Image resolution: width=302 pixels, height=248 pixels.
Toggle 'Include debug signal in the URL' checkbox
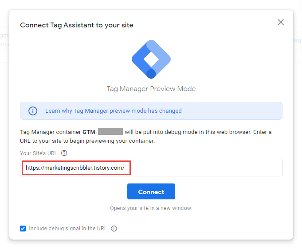pyautogui.click(x=23, y=229)
